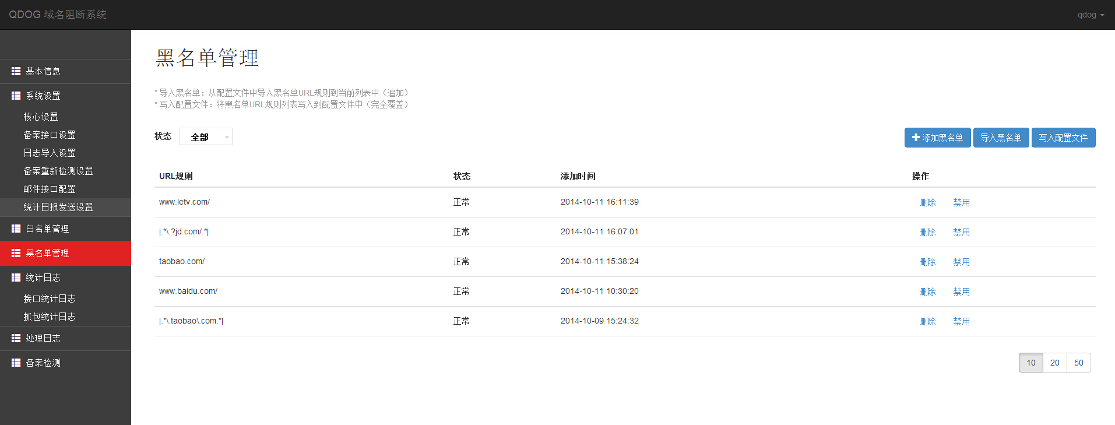
Task: Click the taobao.com/ URL cell
Action: pos(182,261)
